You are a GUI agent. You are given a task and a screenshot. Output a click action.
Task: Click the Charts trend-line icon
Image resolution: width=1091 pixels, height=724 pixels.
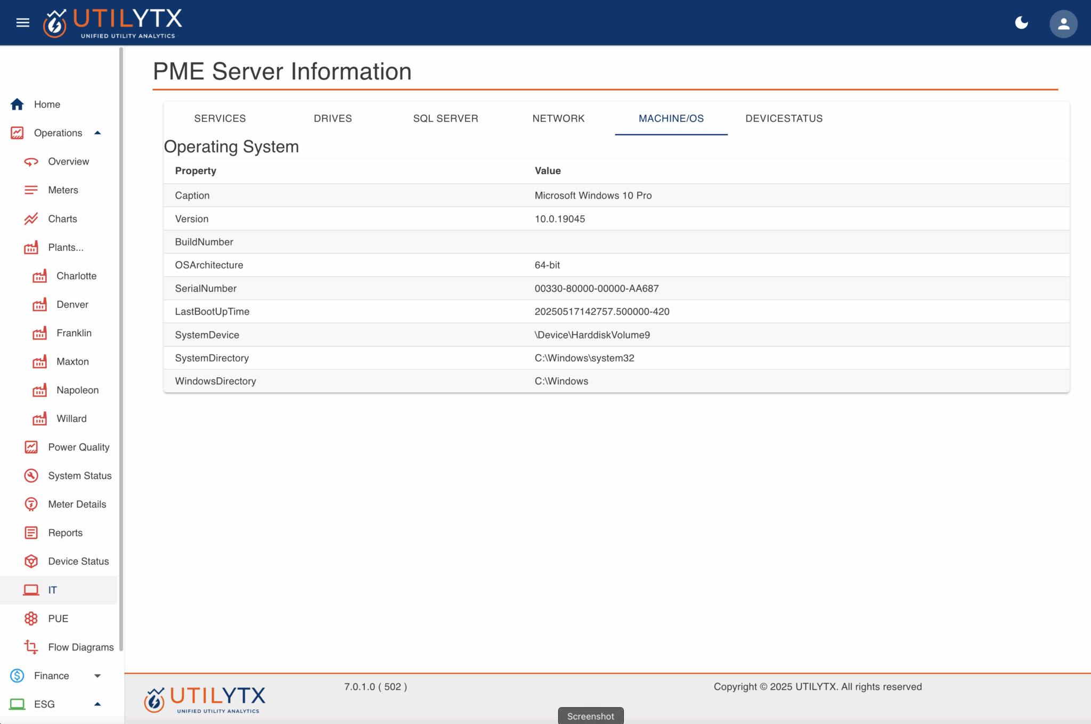tap(31, 218)
